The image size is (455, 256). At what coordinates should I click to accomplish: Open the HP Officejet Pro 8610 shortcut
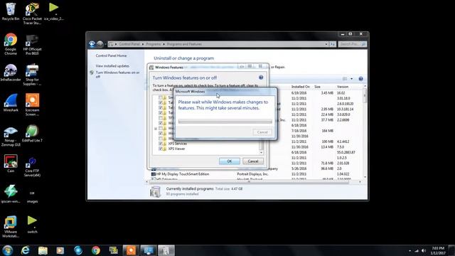tap(32, 44)
